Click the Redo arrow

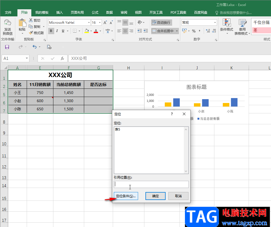(21, 47)
